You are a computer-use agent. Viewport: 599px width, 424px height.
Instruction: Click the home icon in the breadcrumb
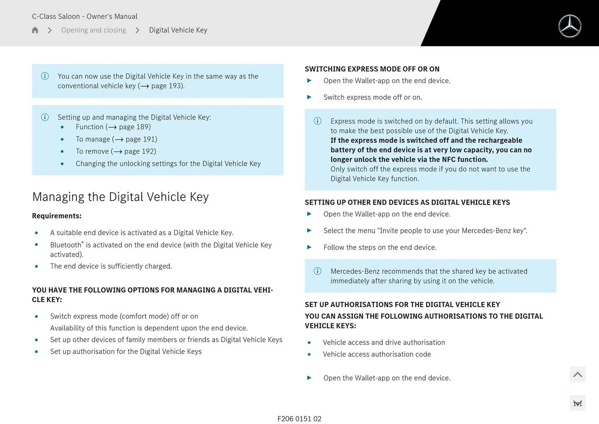point(35,30)
